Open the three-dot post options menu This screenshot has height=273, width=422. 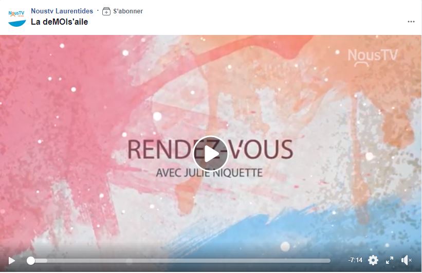[x=411, y=22]
